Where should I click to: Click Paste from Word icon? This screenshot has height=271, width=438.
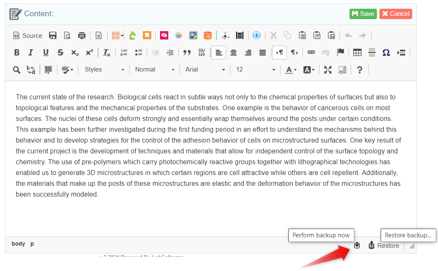331,35
